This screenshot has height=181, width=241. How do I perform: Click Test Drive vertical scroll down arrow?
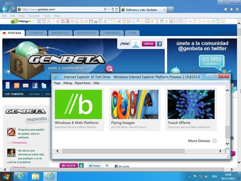tap(228, 144)
